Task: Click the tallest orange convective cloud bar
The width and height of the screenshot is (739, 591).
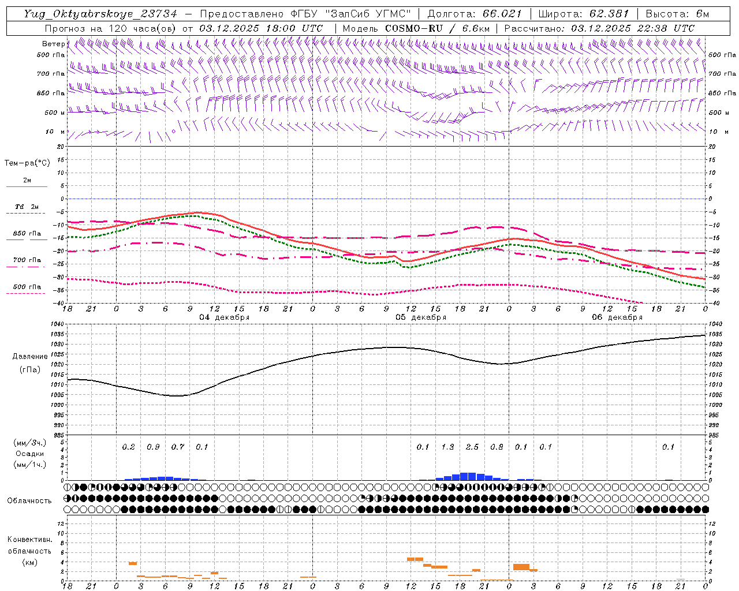Action: tap(521, 567)
